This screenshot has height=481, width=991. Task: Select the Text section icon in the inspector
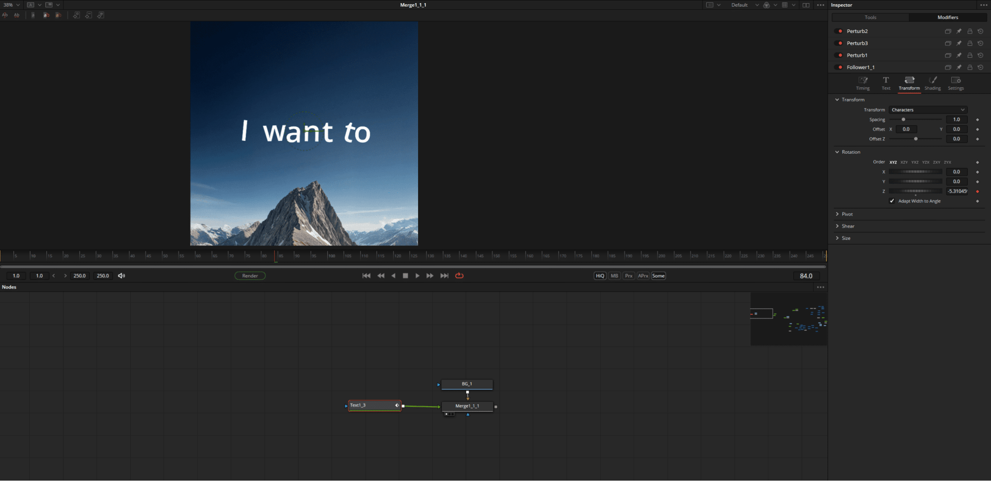tap(886, 83)
